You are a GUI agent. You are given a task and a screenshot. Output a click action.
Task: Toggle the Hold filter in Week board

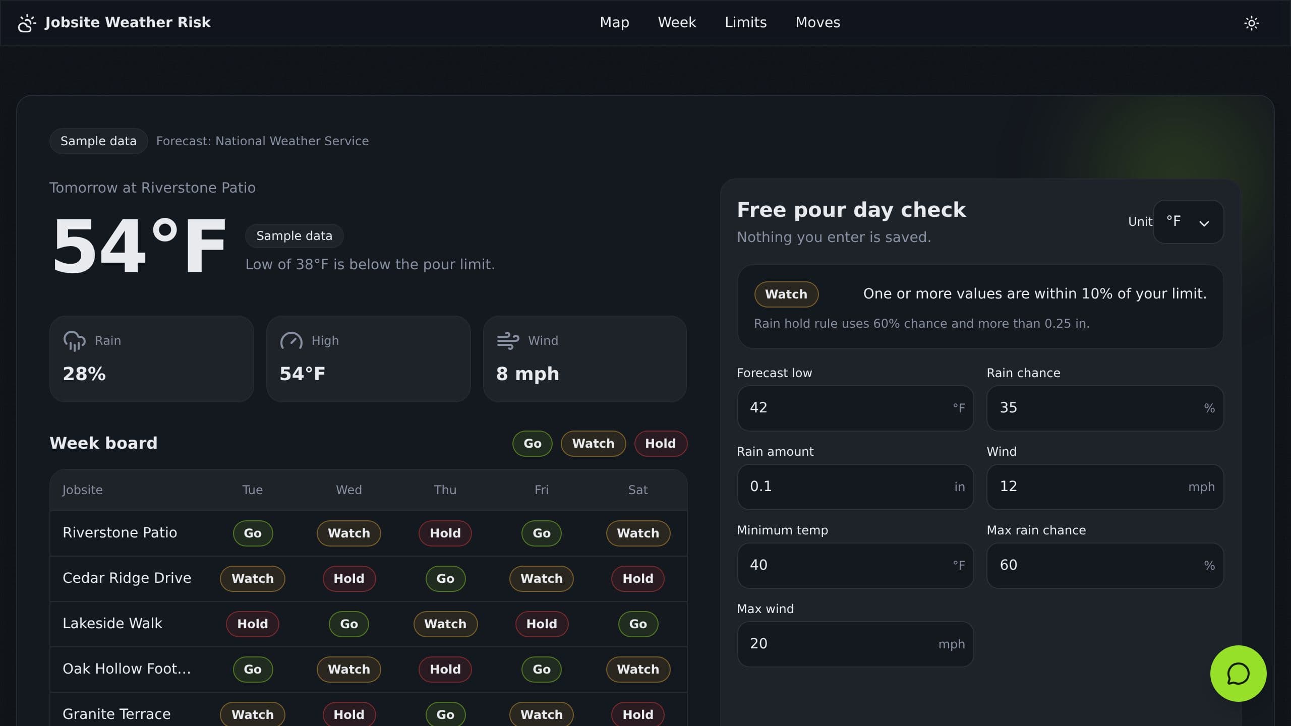660,444
